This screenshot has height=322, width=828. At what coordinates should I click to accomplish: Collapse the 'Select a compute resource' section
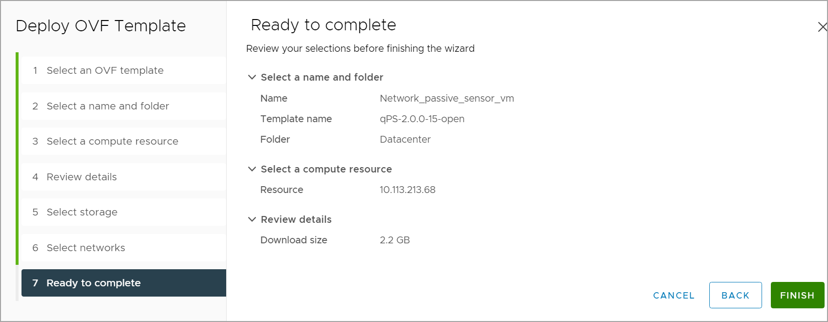coord(252,169)
